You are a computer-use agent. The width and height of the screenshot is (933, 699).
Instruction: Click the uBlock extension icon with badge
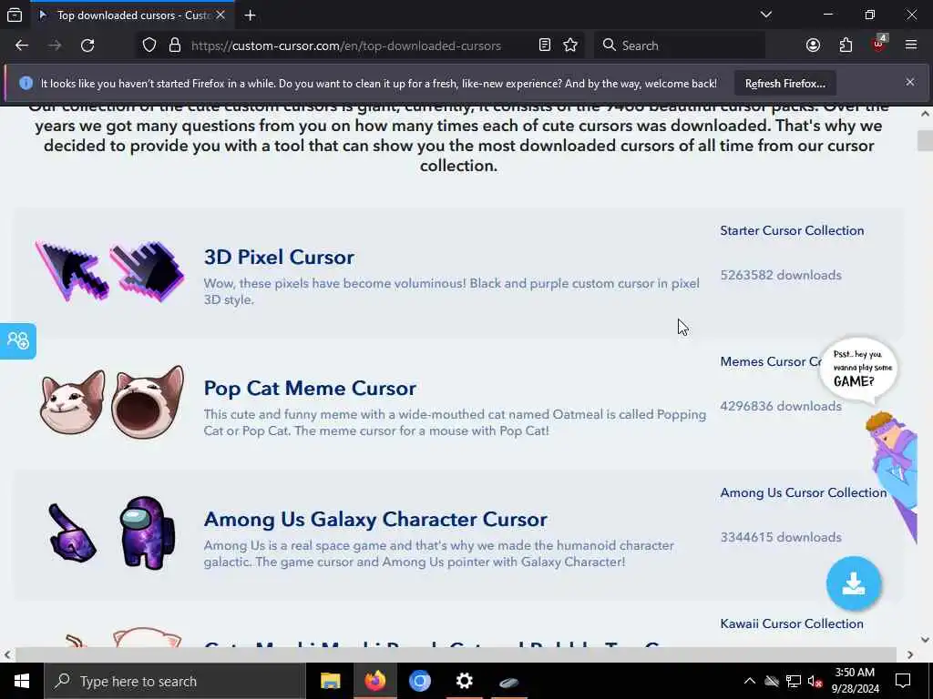879,44
